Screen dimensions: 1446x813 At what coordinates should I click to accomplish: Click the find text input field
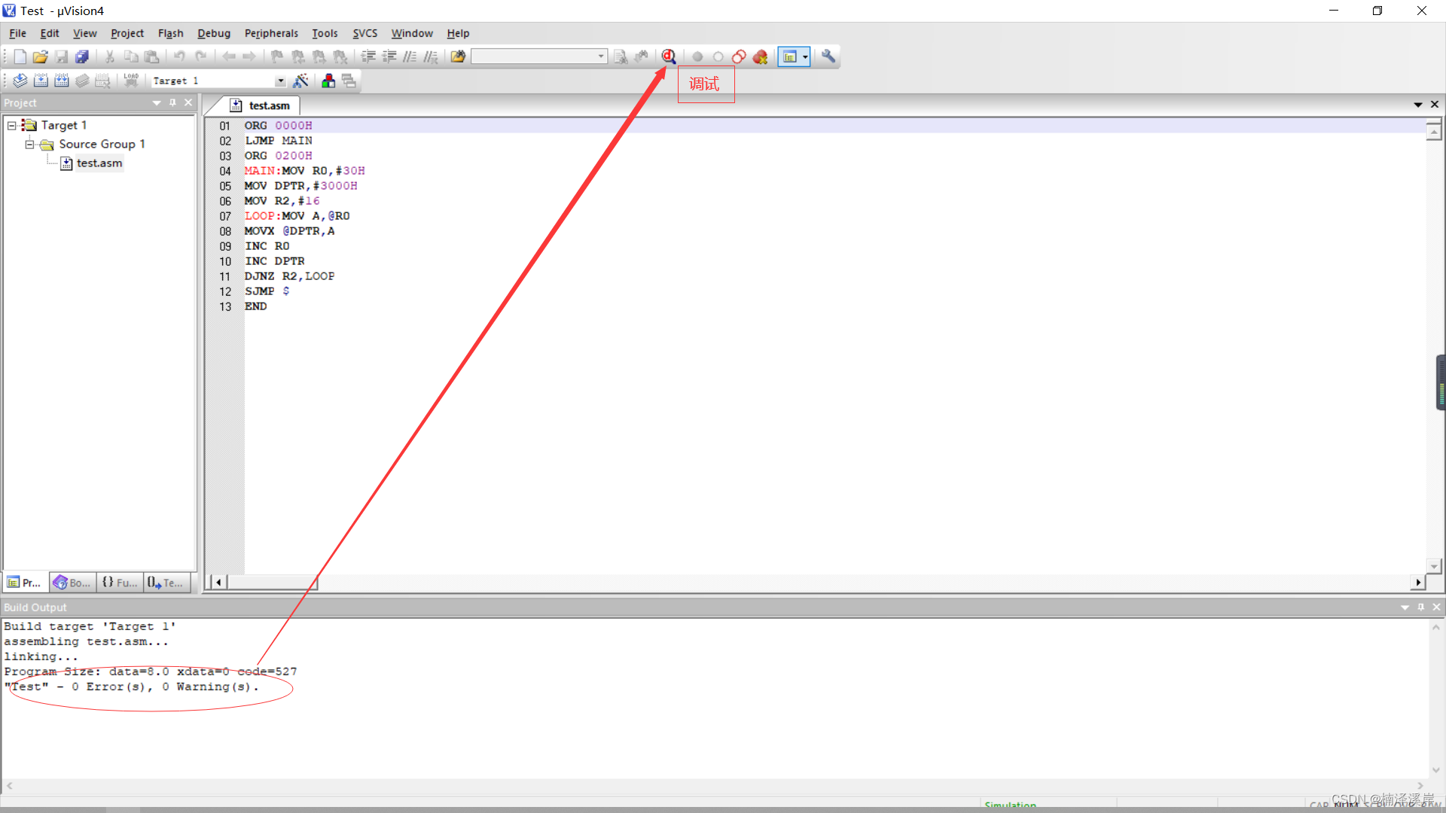533,56
